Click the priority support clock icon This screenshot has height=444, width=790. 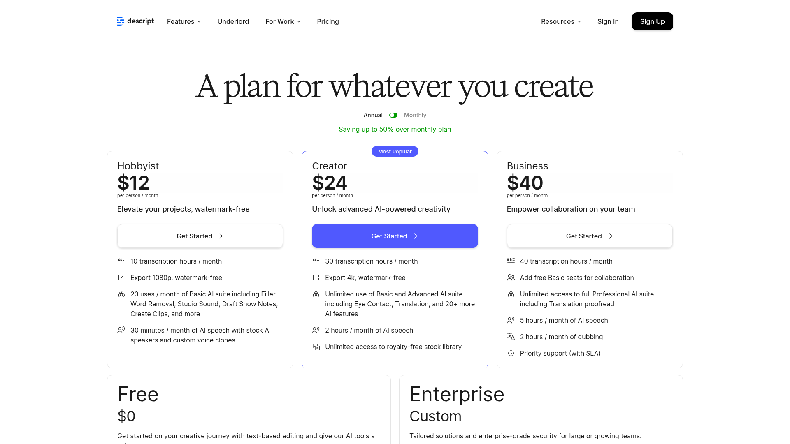[x=511, y=353]
